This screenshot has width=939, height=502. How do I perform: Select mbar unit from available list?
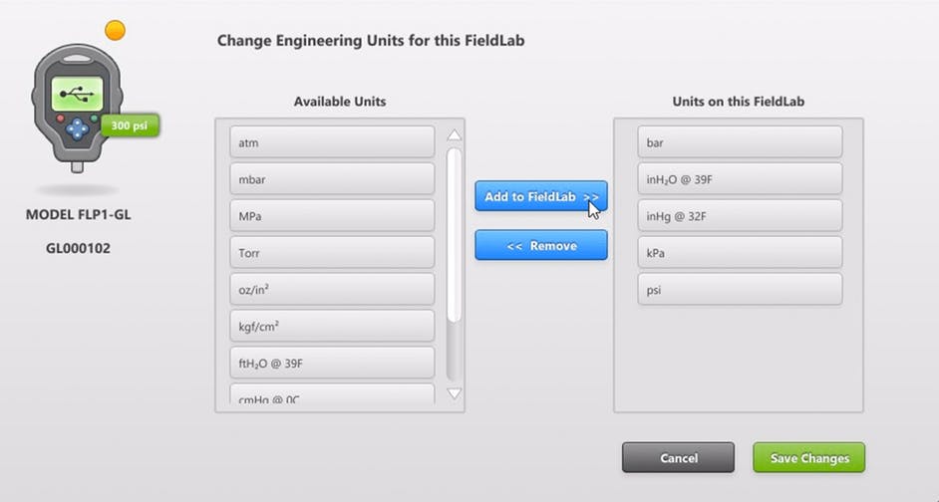[332, 179]
